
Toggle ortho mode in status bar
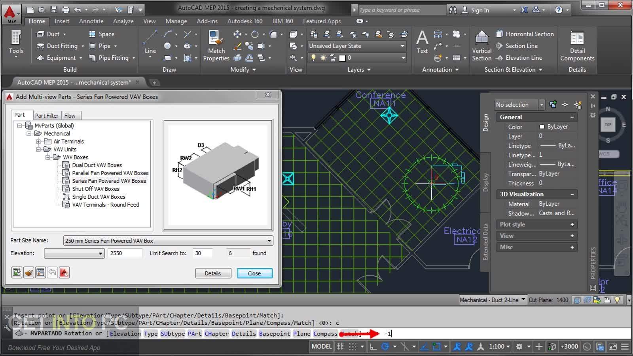373,347
